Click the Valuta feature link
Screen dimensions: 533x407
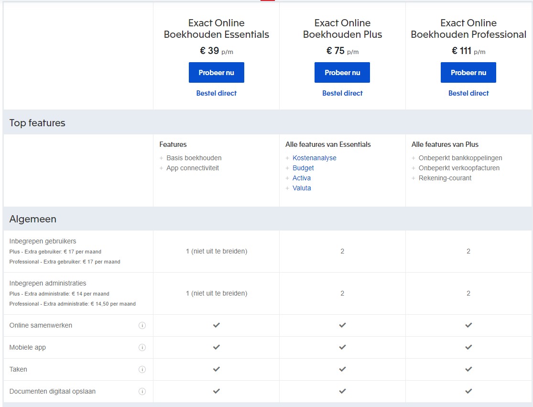pyautogui.click(x=302, y=188)
